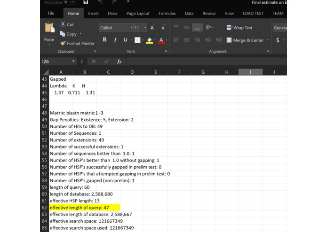
Task: Undo the last action
Action: click(x=100, y=2)
